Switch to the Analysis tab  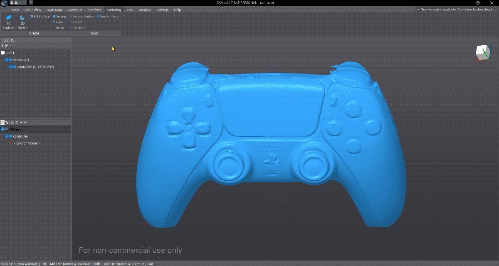[145, 10]
